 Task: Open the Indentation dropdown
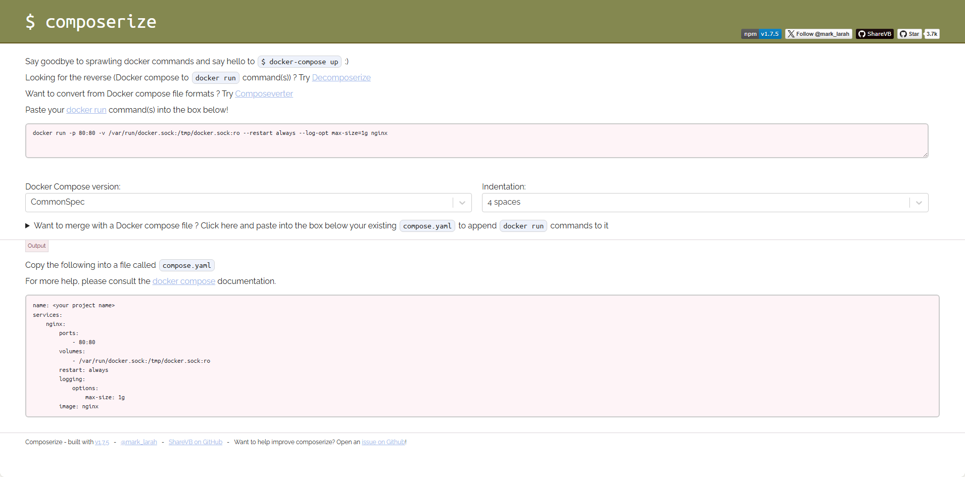pos(705,202)
